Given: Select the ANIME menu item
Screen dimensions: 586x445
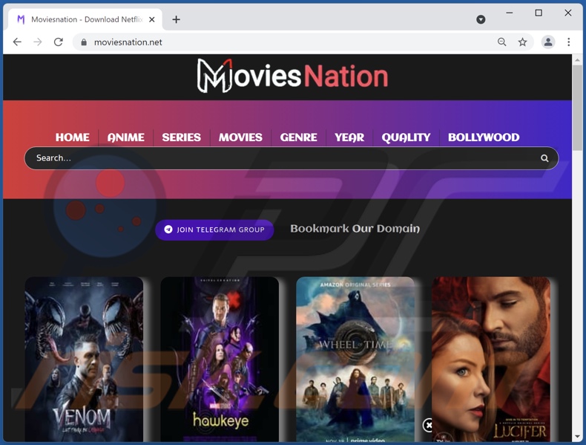Looking at the screenshot, I should 125,137.
